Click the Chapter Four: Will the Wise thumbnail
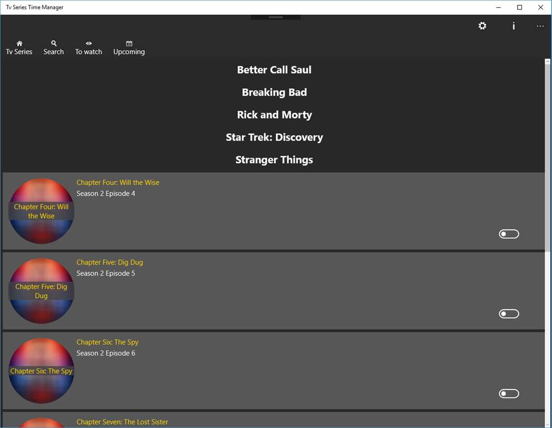This screenshot has width=552, height=428. tap(41, 211)
